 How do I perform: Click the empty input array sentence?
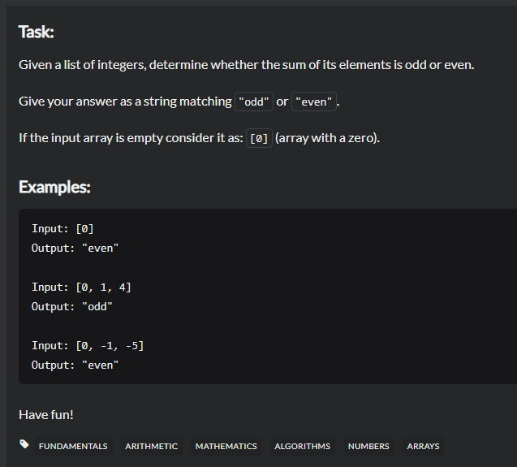200,138
